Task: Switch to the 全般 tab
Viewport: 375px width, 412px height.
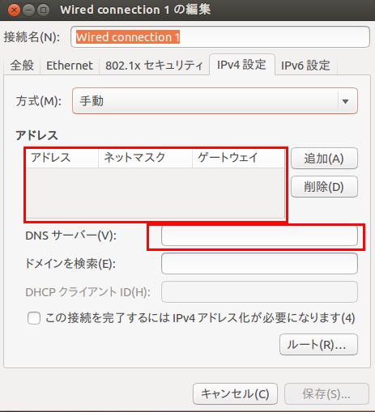Action: pyautogui.click(x=22, y=66)
